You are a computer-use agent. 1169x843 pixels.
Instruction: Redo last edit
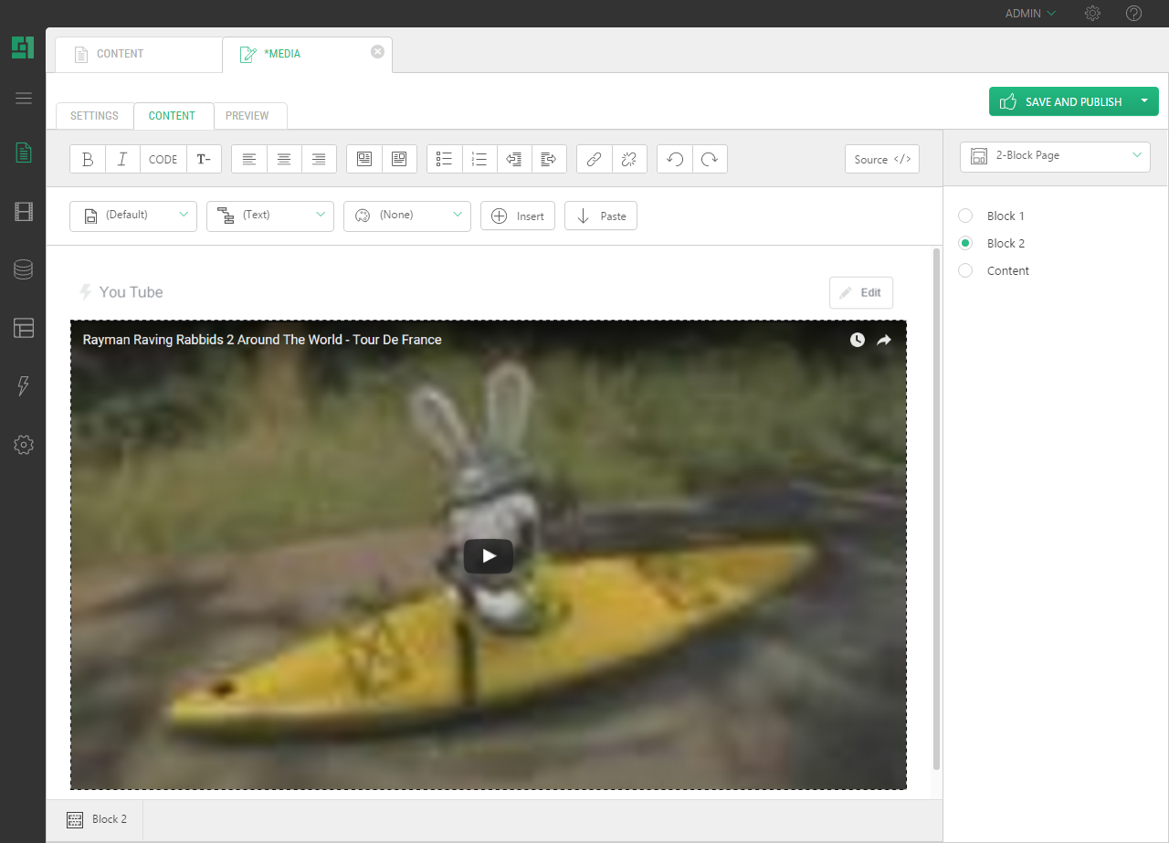[710, 159]
